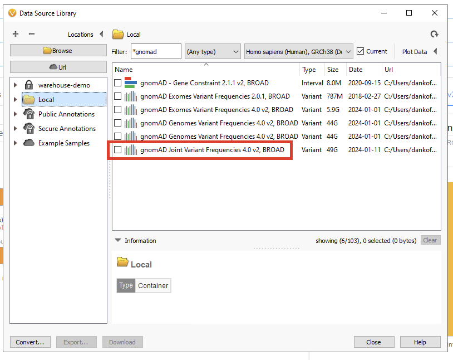The image size is (453, 360).
Task: Click the Filter text field
Action: (156, 51)
